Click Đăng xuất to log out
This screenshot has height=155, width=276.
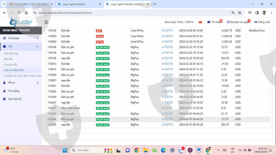tap(262, 22)
